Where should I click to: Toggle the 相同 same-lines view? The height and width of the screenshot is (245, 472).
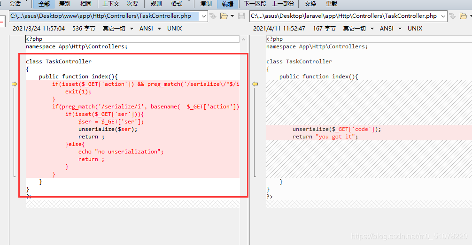tap(86, 4)
